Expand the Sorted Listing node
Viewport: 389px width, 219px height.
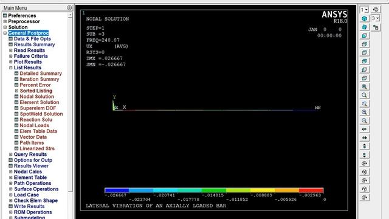(16, 91)
